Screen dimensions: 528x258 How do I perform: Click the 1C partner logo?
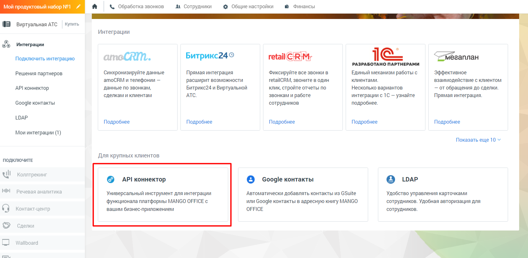(x=386, y=57)
